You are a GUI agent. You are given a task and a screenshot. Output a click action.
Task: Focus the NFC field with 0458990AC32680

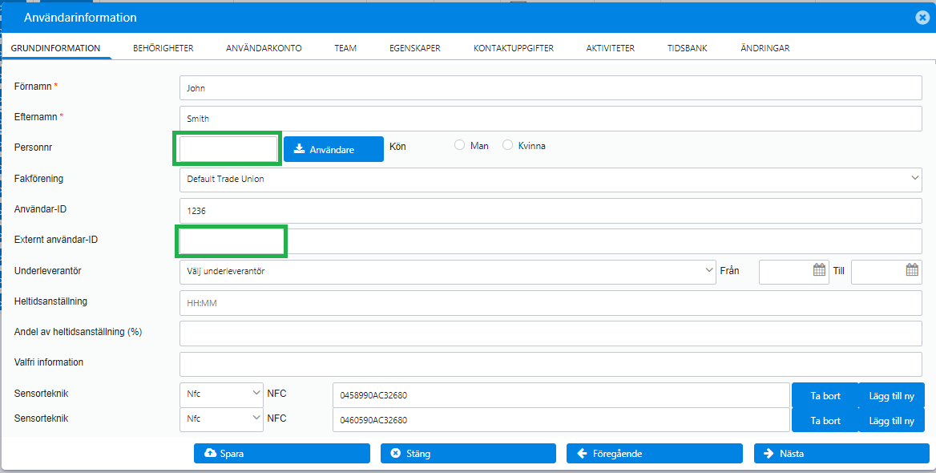tap(561, 394)
